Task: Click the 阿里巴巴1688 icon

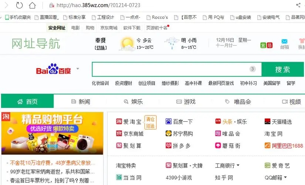Action: 267,145
